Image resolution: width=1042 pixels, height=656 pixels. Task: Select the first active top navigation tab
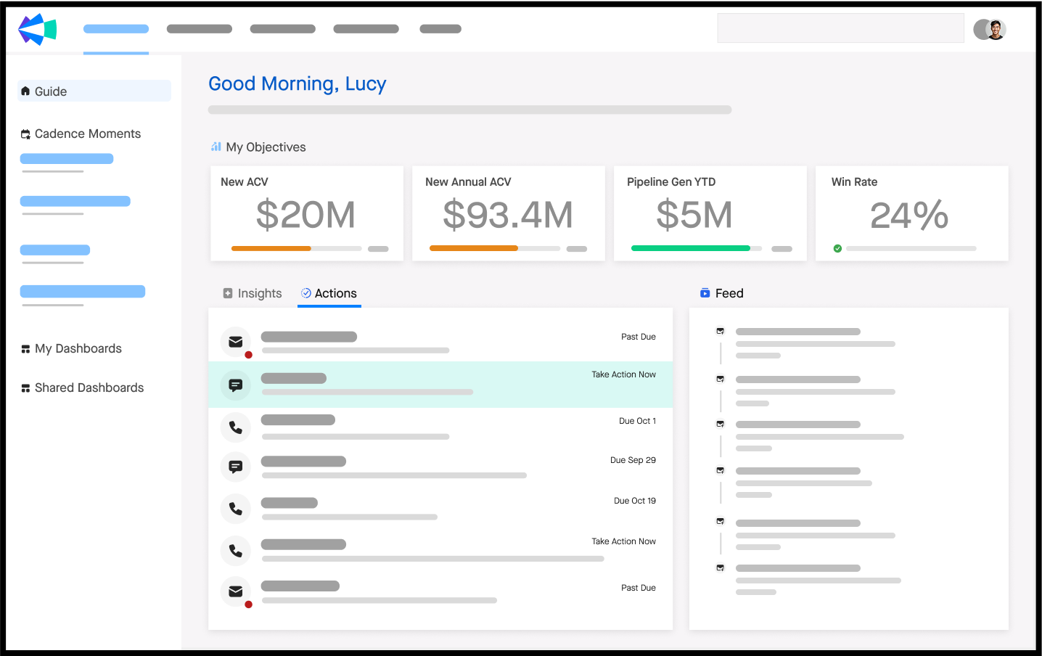116,29
